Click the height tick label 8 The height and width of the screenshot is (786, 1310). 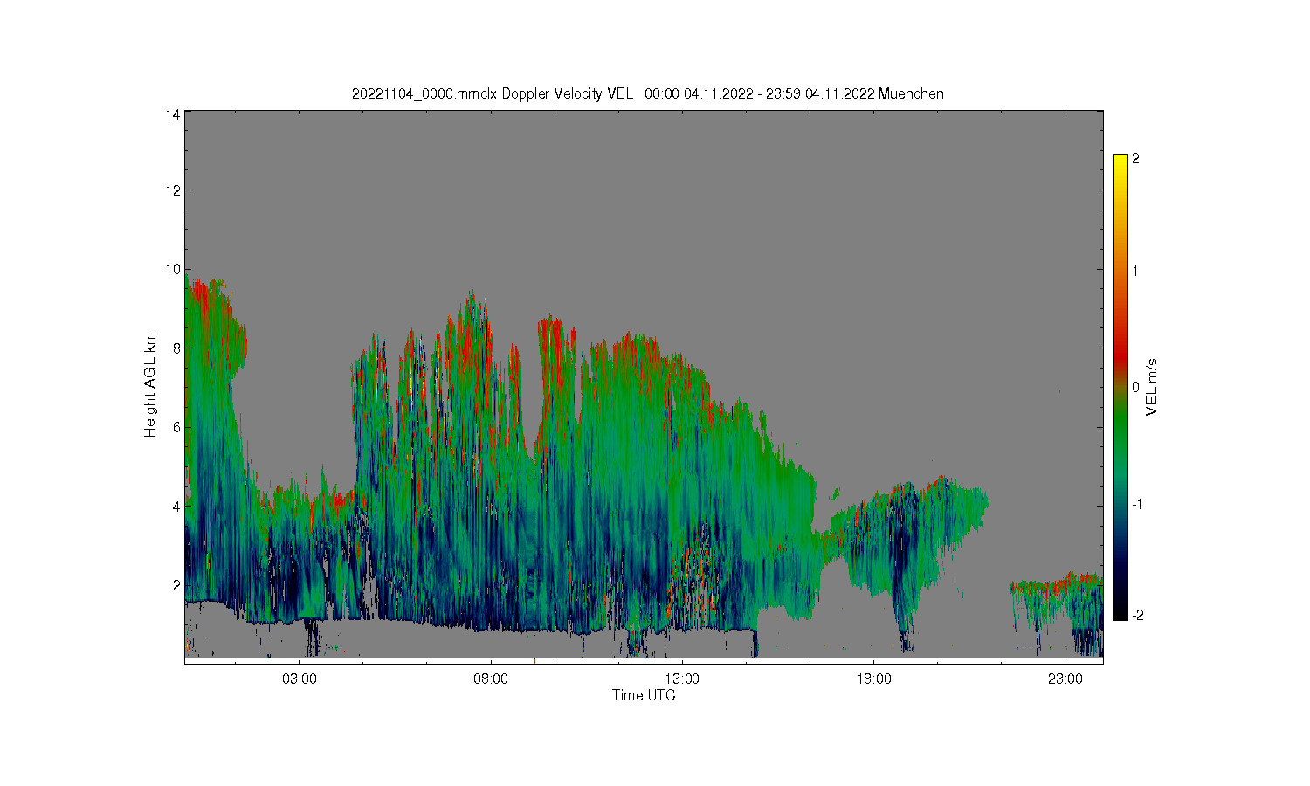177,348
